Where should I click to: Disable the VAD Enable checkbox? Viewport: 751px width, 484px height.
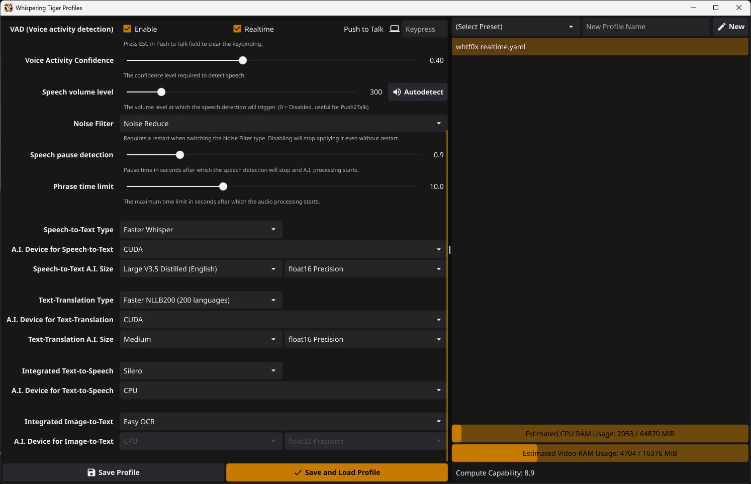(127, 29)
